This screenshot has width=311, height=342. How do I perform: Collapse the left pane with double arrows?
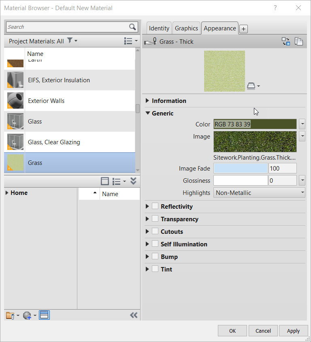click(x=134, y=315)
